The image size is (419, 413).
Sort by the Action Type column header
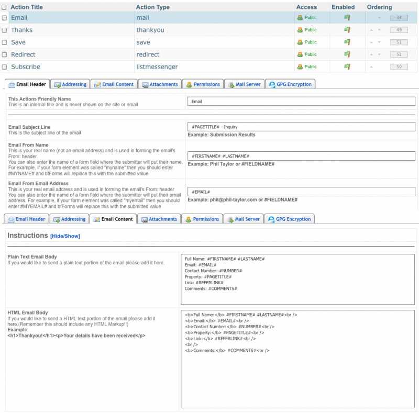153,7
